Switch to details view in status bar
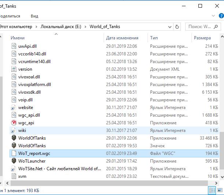This screenshot has width=224, height=195. click(x=212, y=191)
